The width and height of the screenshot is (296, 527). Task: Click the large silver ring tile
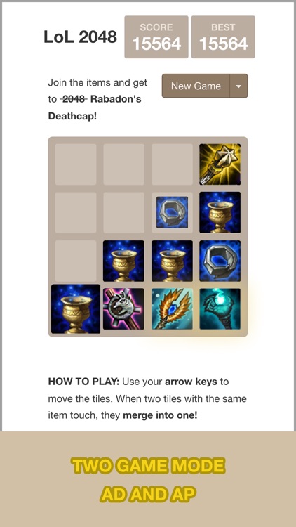[220, 261]
